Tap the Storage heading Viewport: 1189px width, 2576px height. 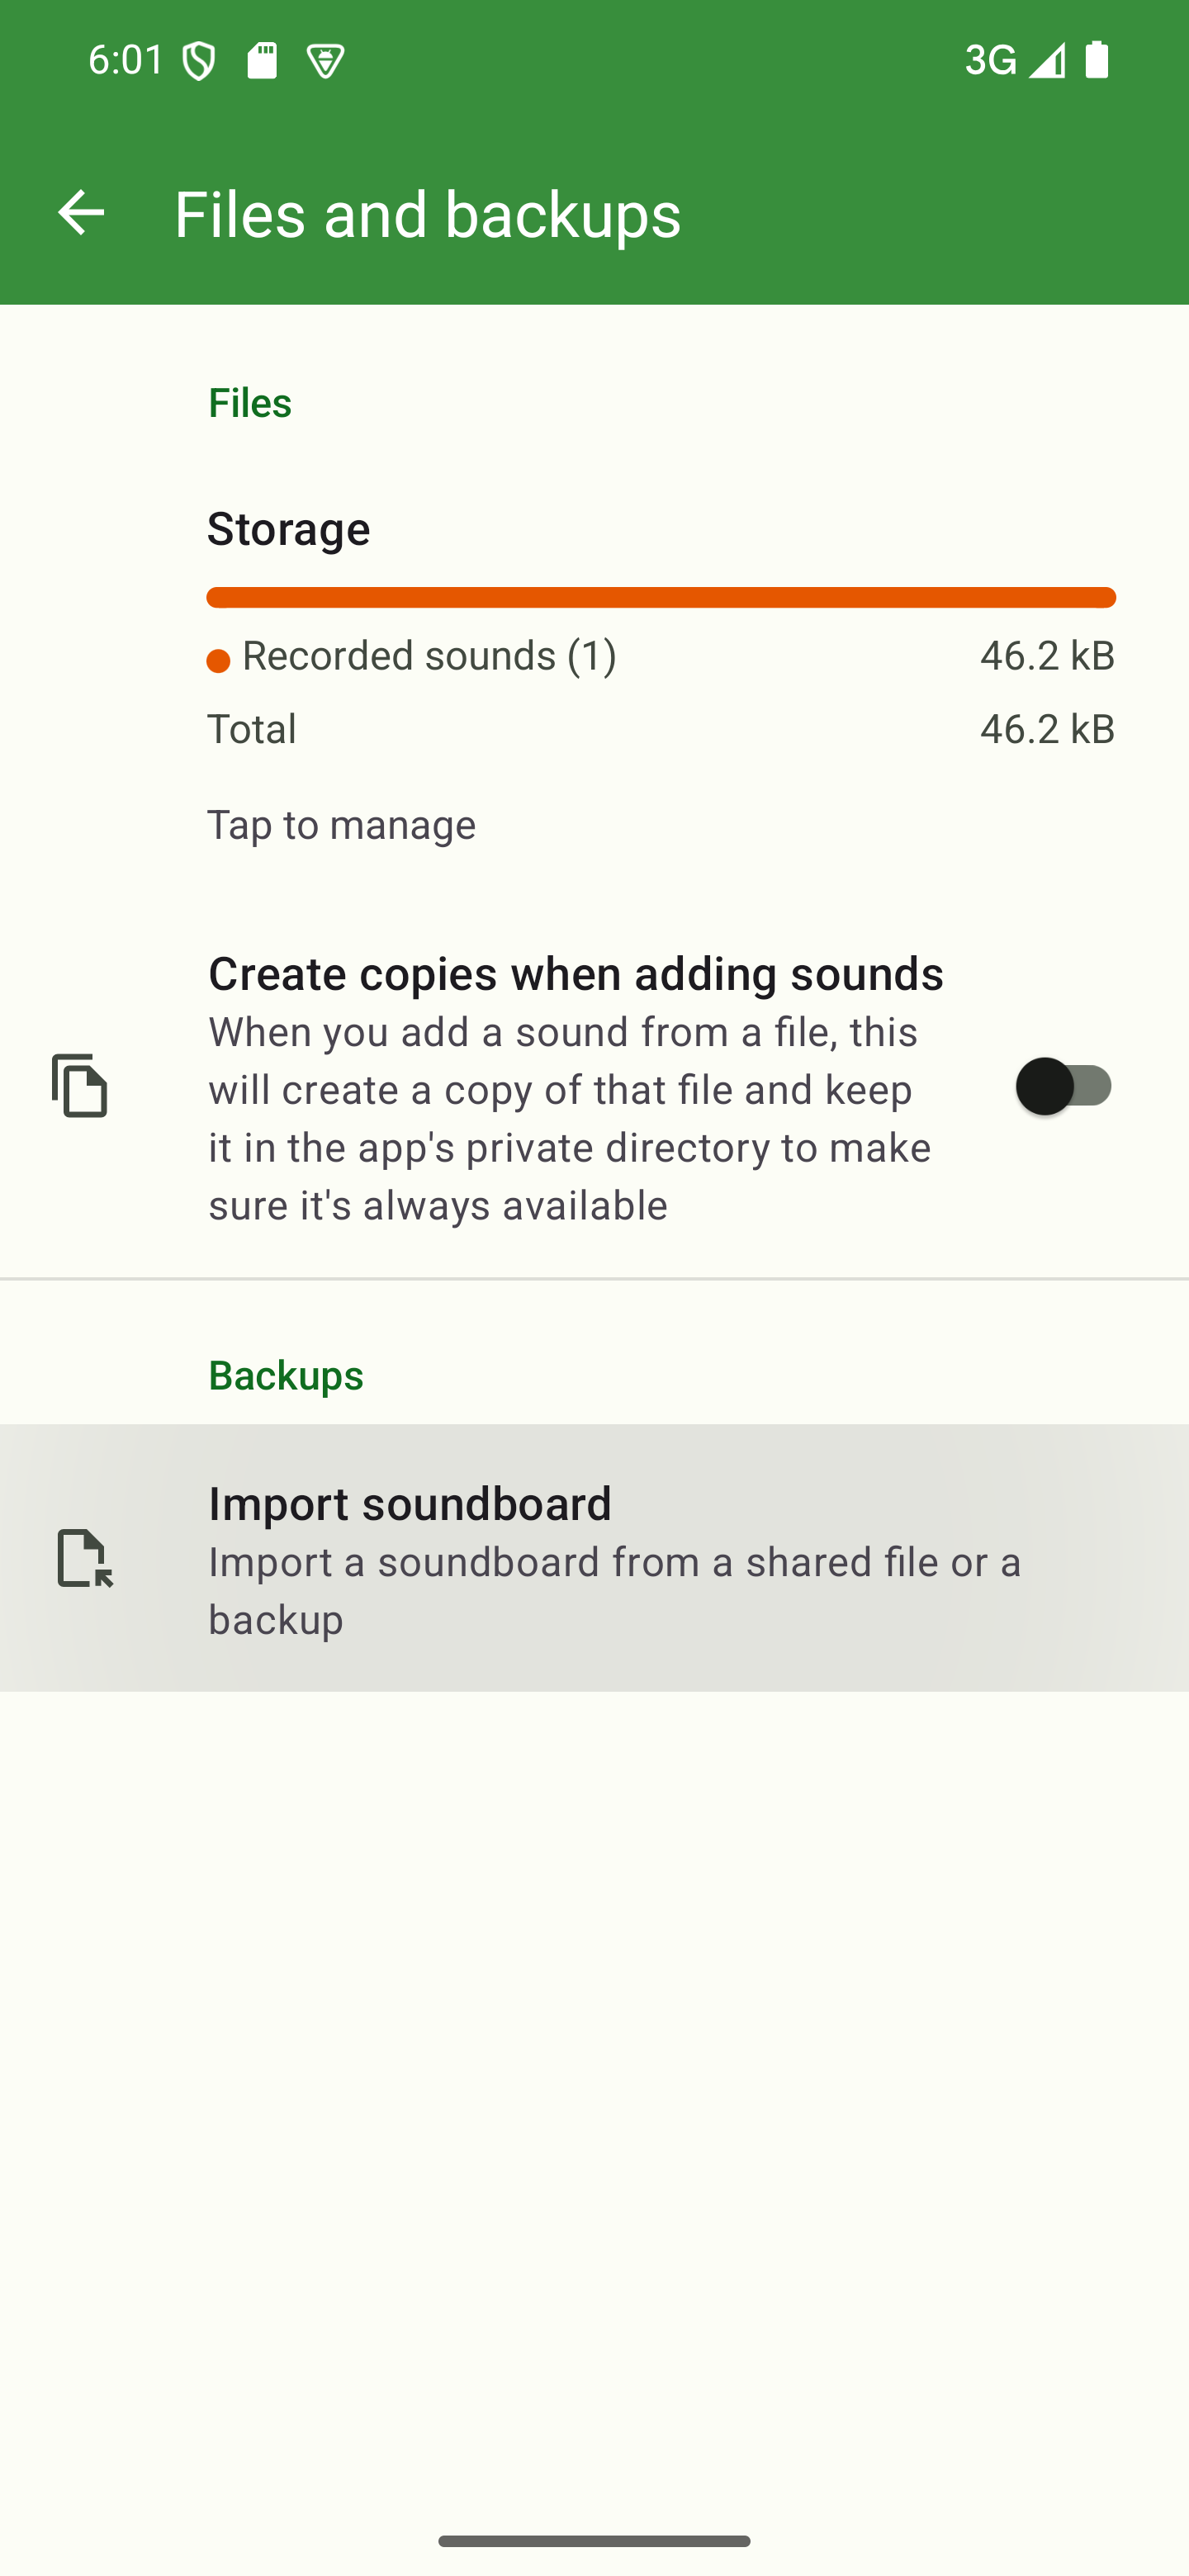click(x=288, y=529)
